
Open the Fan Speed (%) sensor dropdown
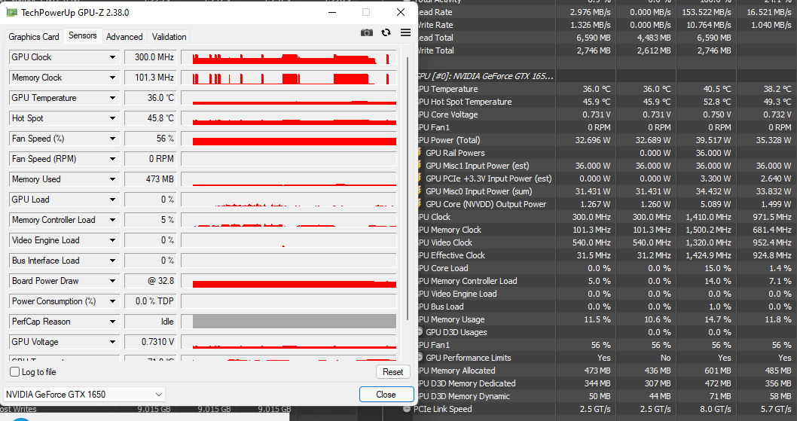click(112, 139)
